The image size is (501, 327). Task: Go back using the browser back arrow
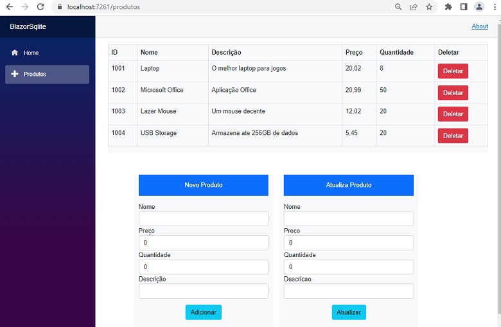tap(10, 6)
